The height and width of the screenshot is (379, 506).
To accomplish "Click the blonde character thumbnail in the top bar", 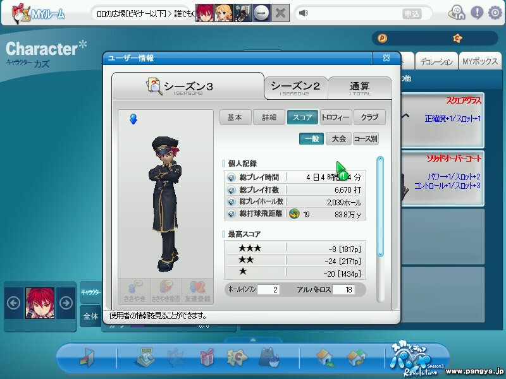I will 224,13.
